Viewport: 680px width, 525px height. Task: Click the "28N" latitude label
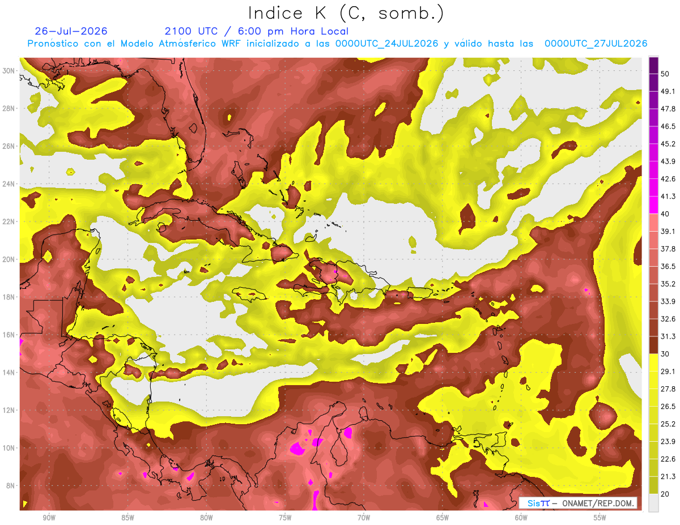9,108
